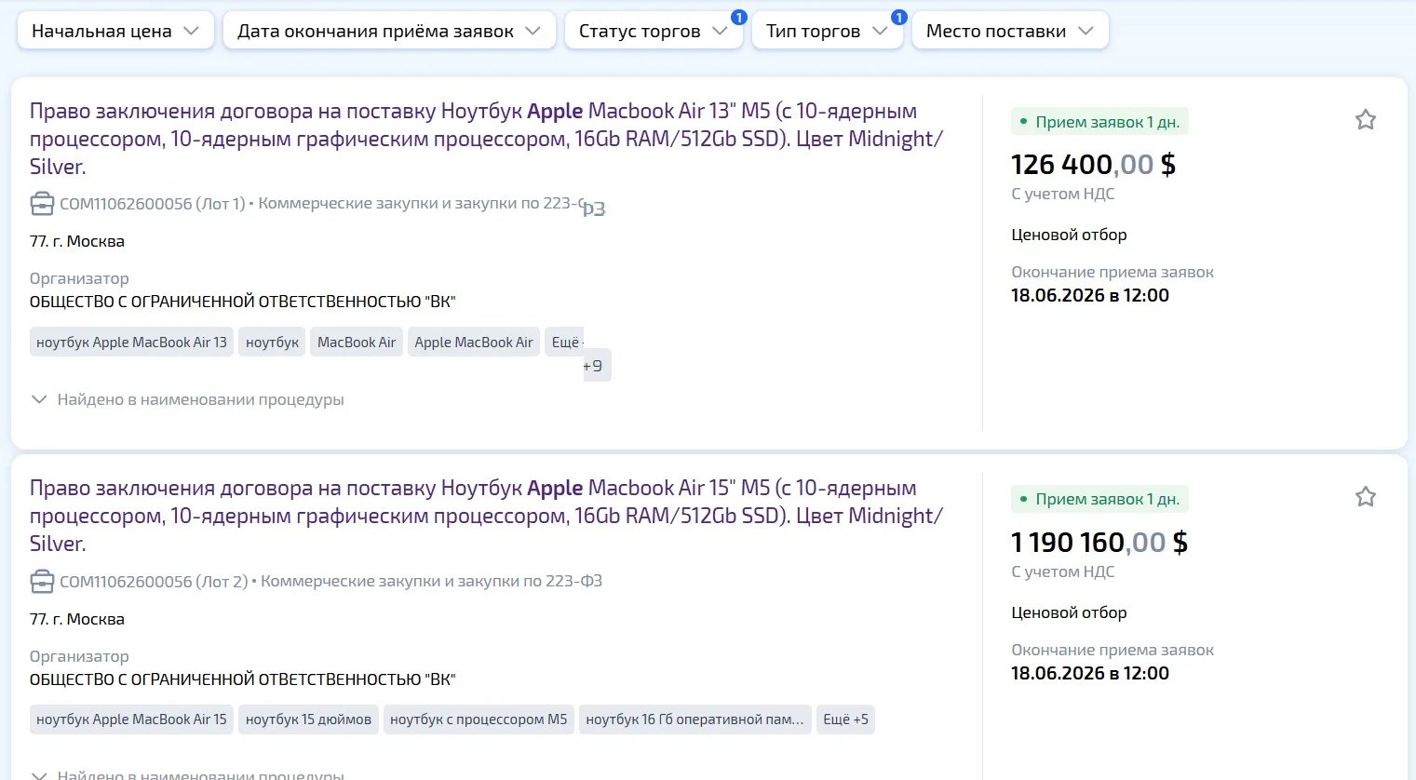Viewport: 1416px width, 780px height.
Task: Expand 'Найдено в наименовании процедуры' in first lot
Action: coord(187,399)
